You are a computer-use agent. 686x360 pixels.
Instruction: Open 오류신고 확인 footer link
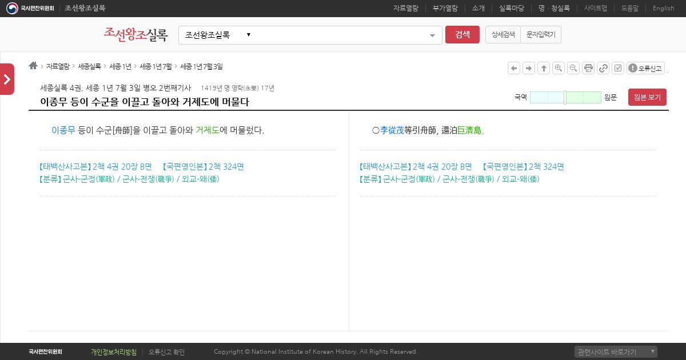[x=166, y=352]
